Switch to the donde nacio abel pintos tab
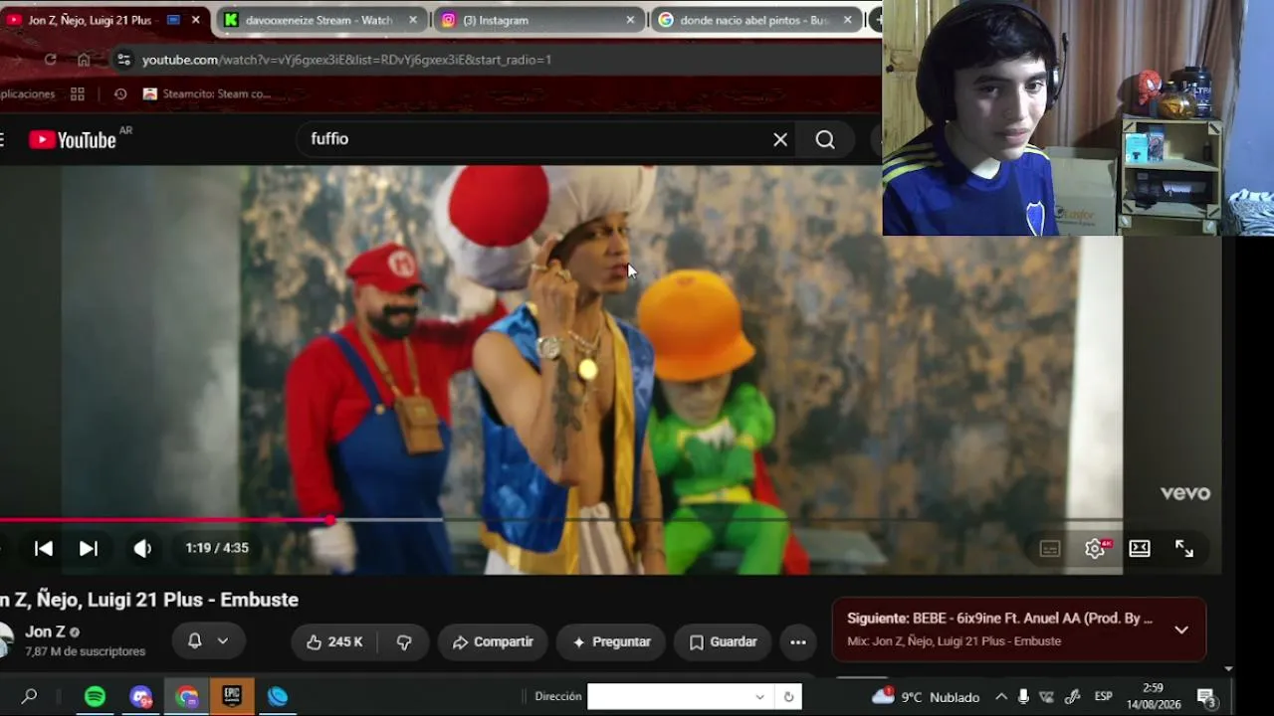Viewport: 1274px width, 716px height. click(755, 20)
